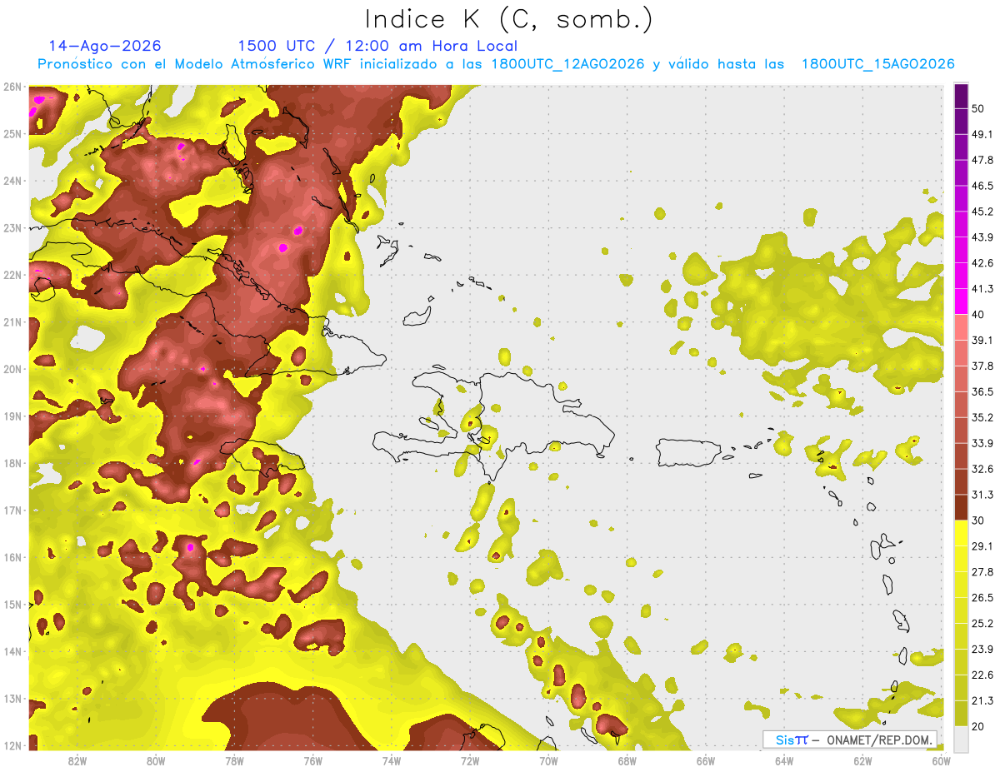
Task: Click the colorbar value '40'
Action: coord(979,314)
